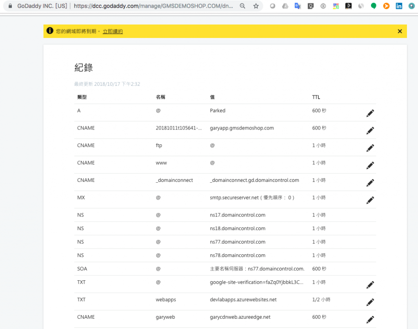Click the last updated 2018/10/17 timestamp
Image resolution: width=418 pixels, height=329 pixels.
(107, 84)
